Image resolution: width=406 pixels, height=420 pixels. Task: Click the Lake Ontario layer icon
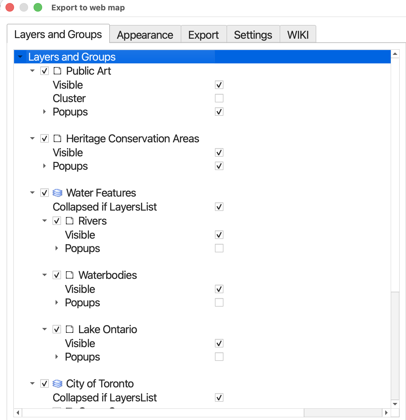click(70, 329)
